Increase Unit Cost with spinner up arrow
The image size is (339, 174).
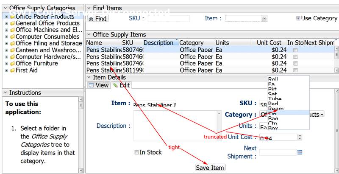(x=300, y=136)
